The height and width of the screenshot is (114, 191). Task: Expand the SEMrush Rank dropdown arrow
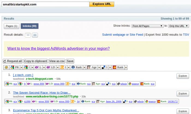click(x=126, y=67)
